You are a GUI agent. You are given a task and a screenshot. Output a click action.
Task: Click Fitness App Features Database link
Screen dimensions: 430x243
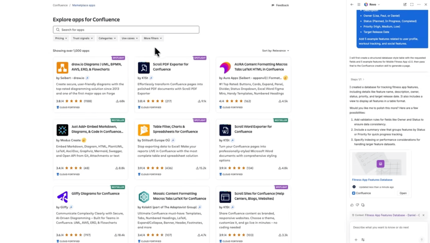(x=372, y=180)
